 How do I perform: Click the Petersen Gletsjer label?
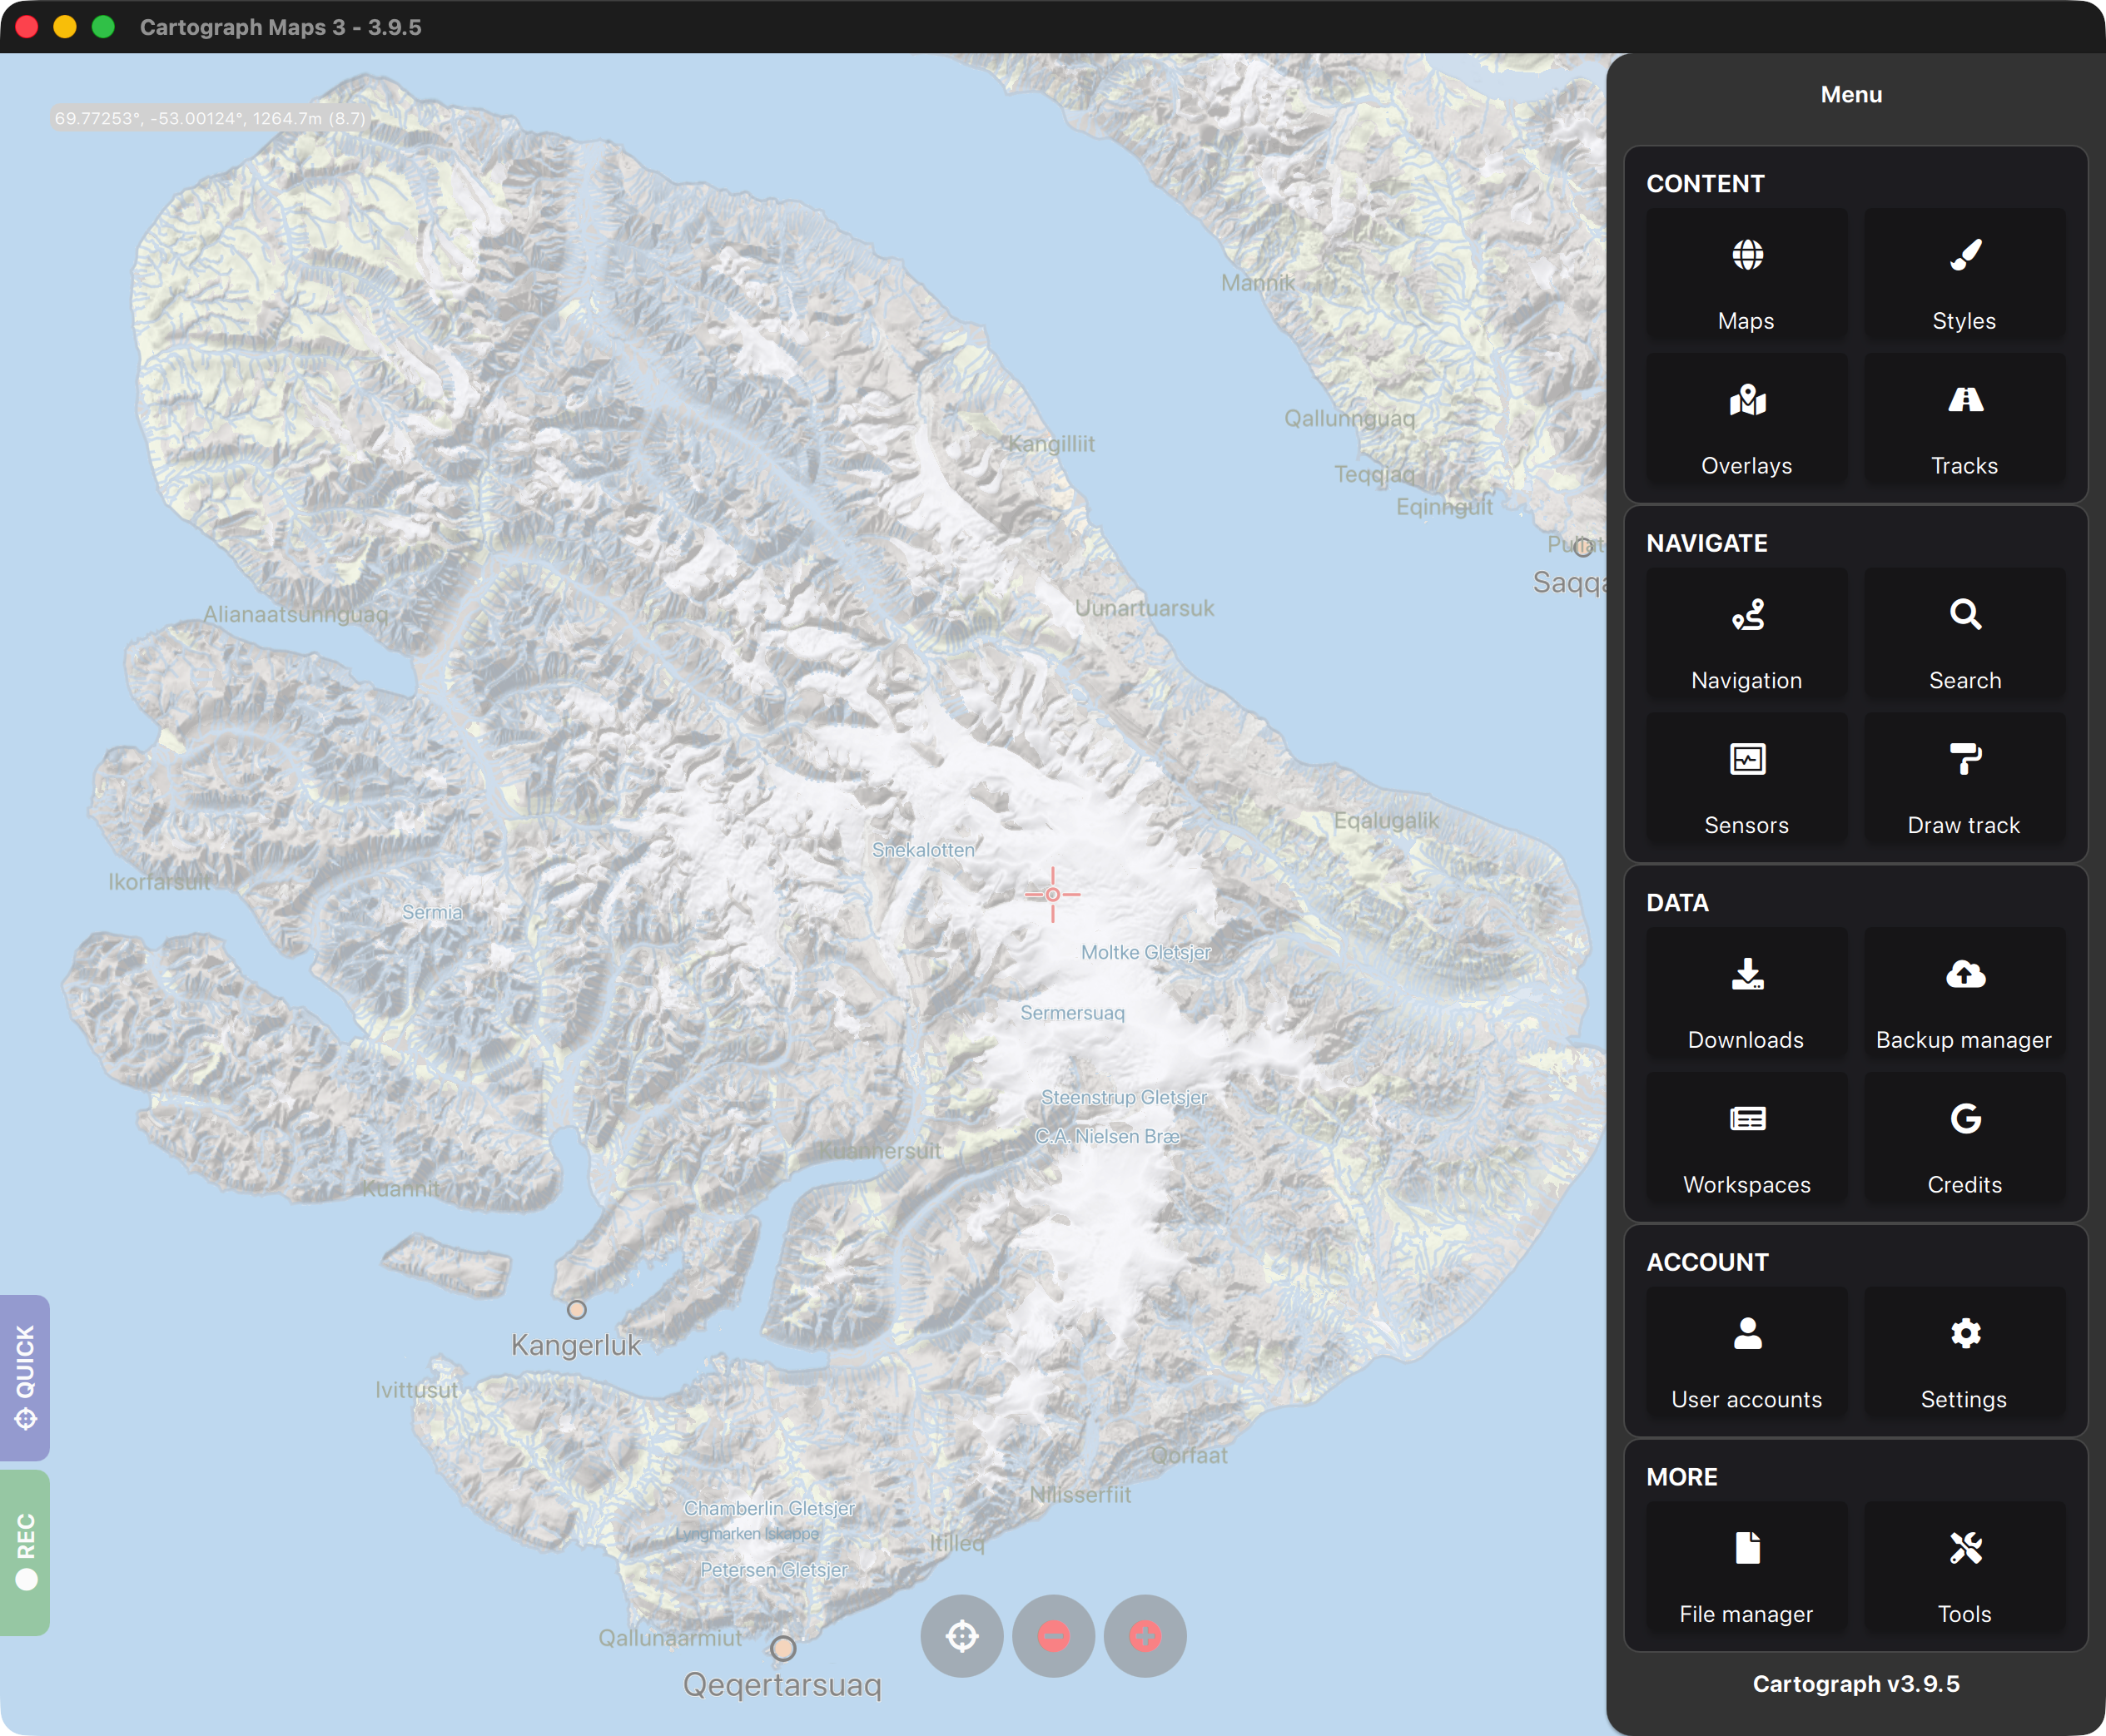click(x=774, y=1570)
